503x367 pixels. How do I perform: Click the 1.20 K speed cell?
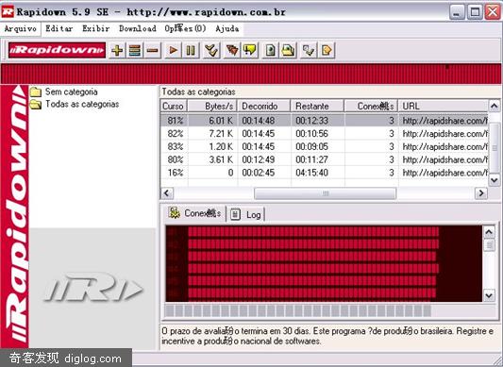pyautogui.click(x=221, y=146)
